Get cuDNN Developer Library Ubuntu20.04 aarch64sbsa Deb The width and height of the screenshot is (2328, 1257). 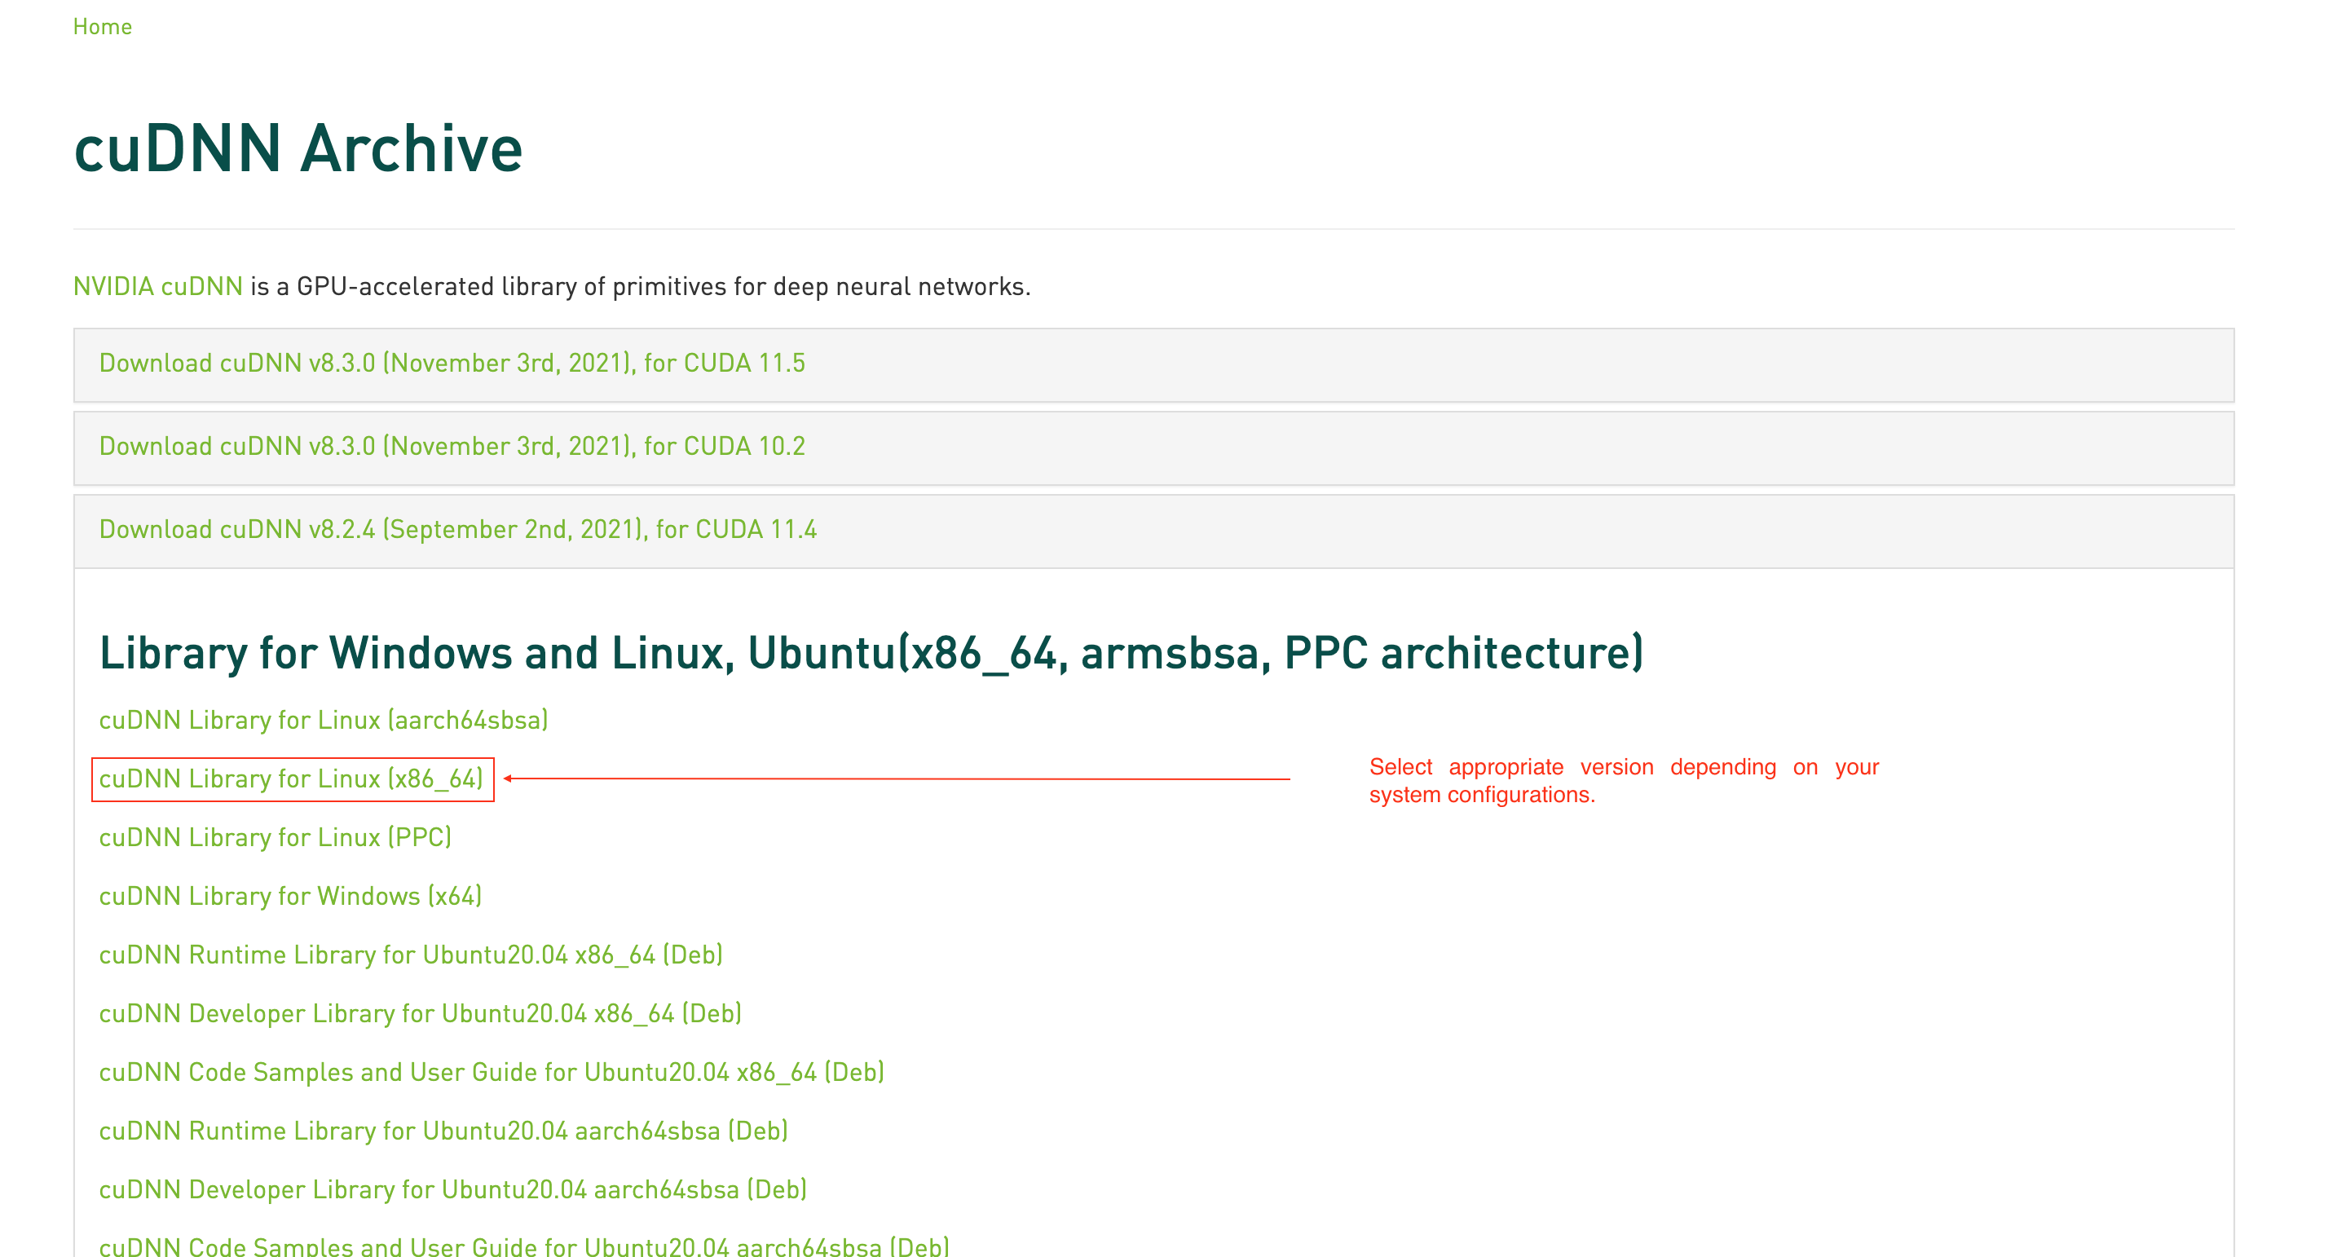point(452,1190)
